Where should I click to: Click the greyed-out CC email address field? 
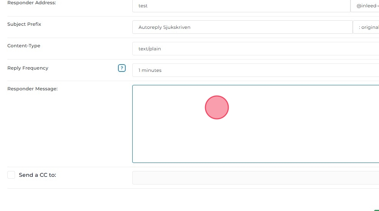pyautogui.click(x=255, y=178)
